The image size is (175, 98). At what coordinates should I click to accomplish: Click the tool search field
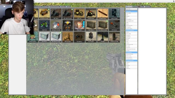(x=132, y=9)
